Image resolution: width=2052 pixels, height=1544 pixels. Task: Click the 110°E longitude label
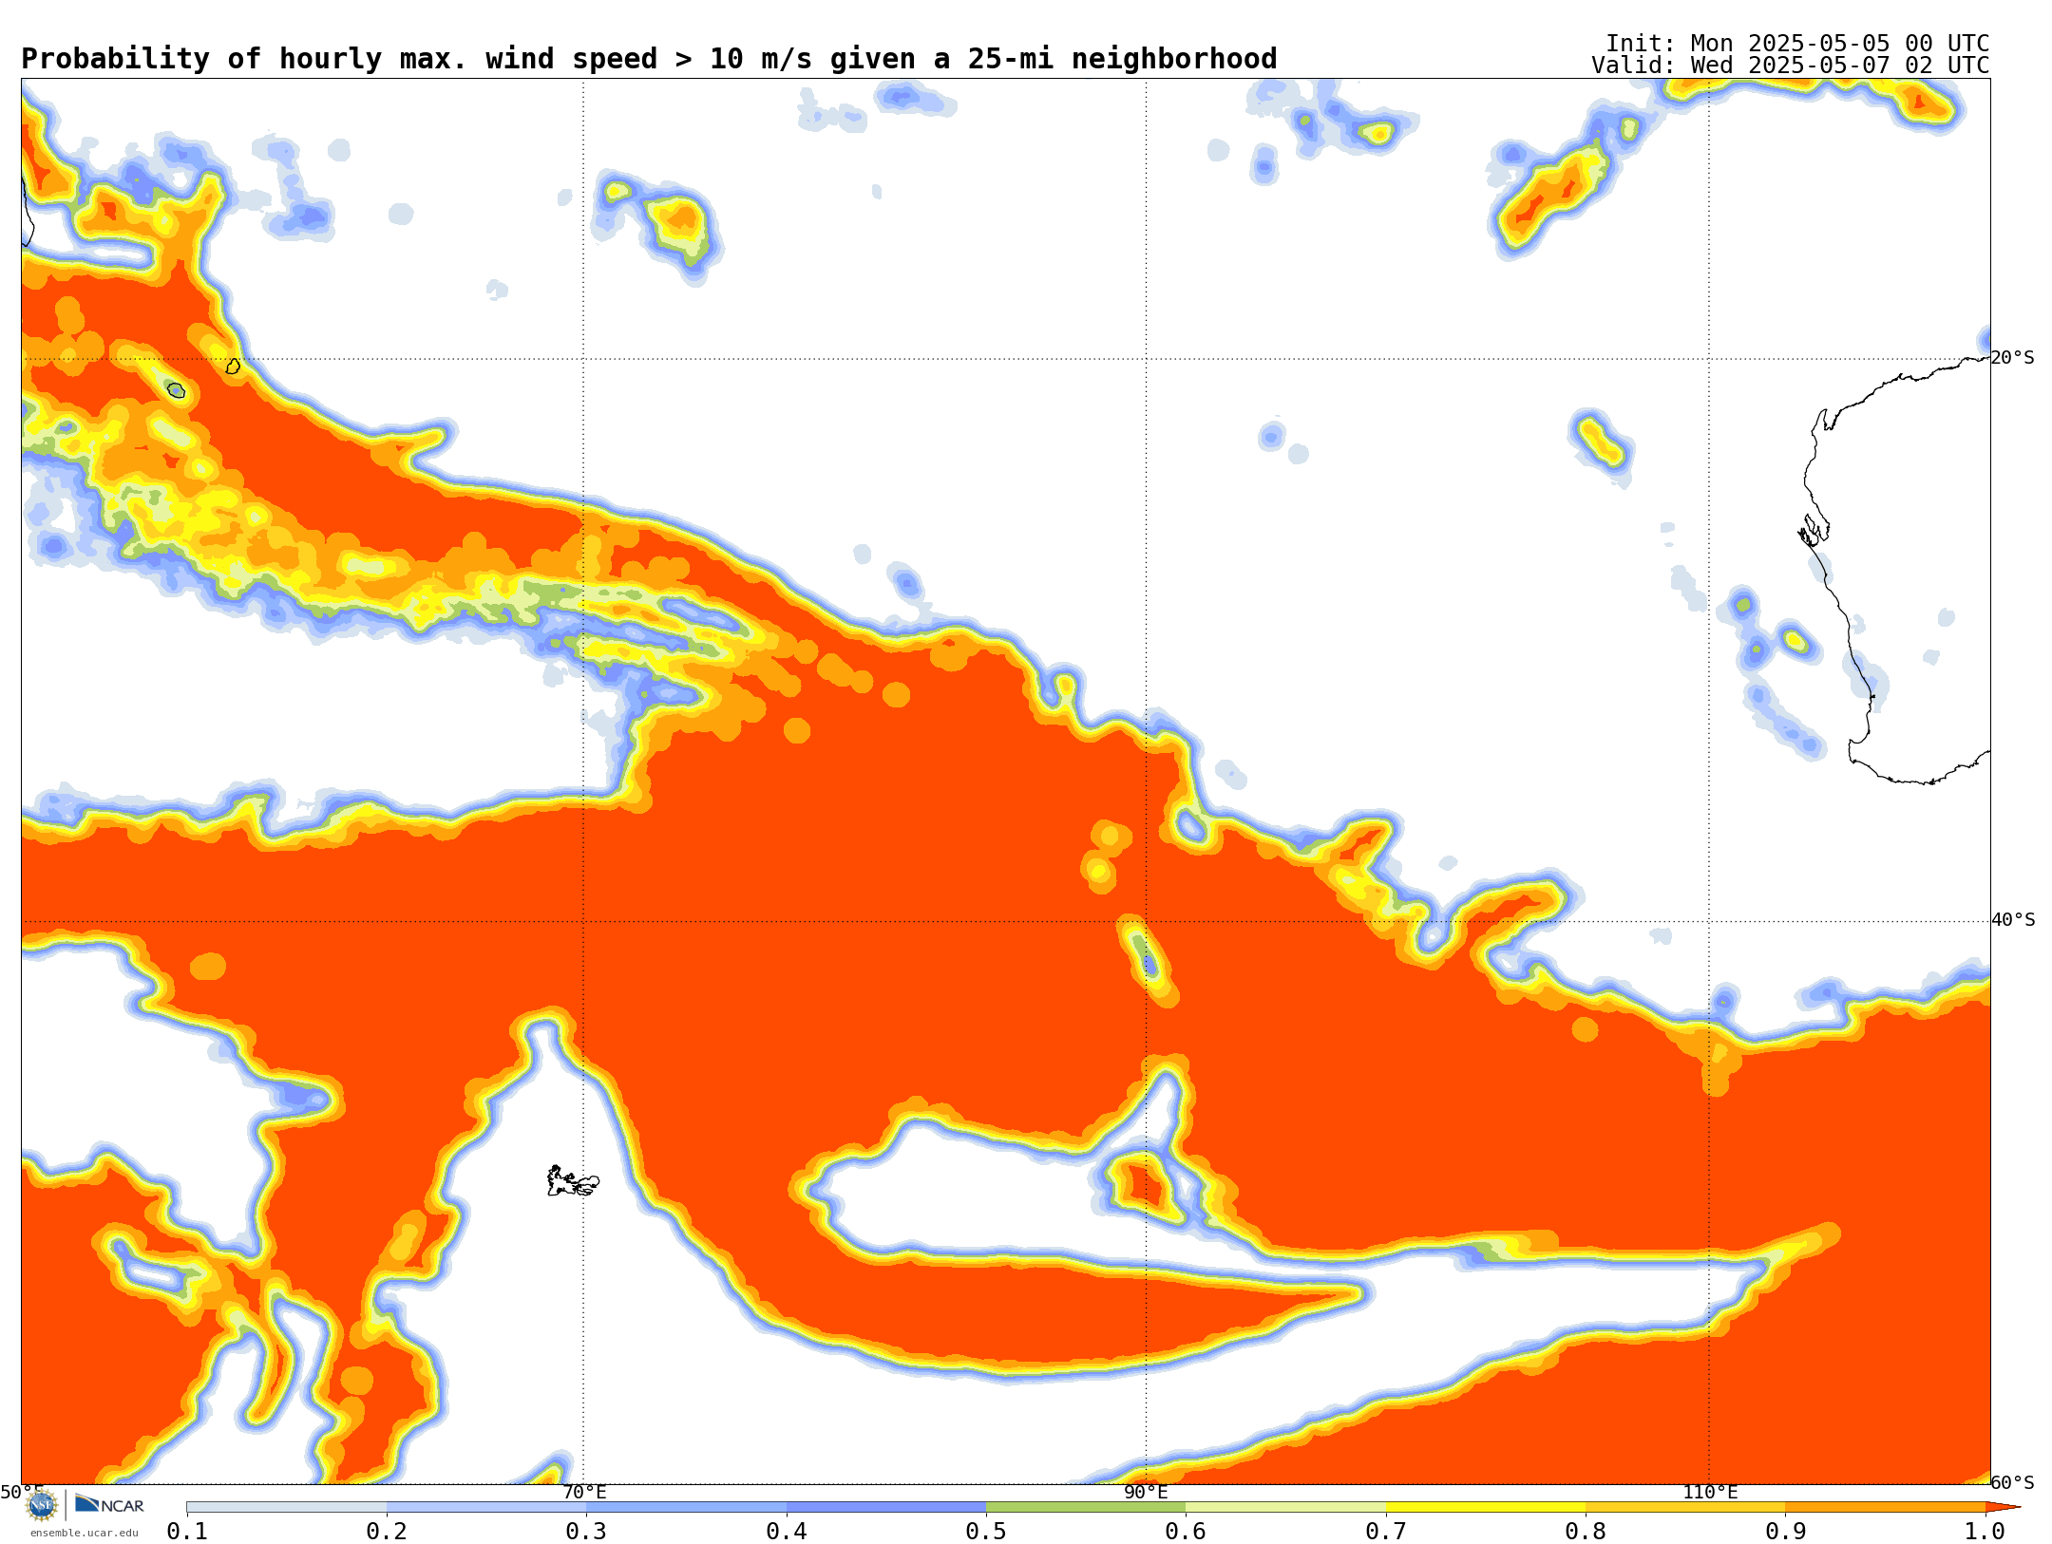1710,1492
